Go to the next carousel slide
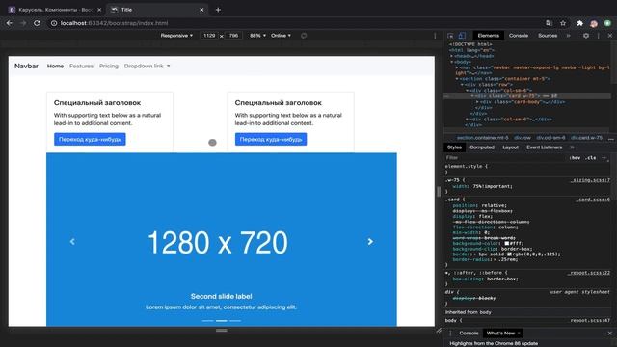Image resolution: width=617 pixels, height=347 pixels. coord(370,242)
